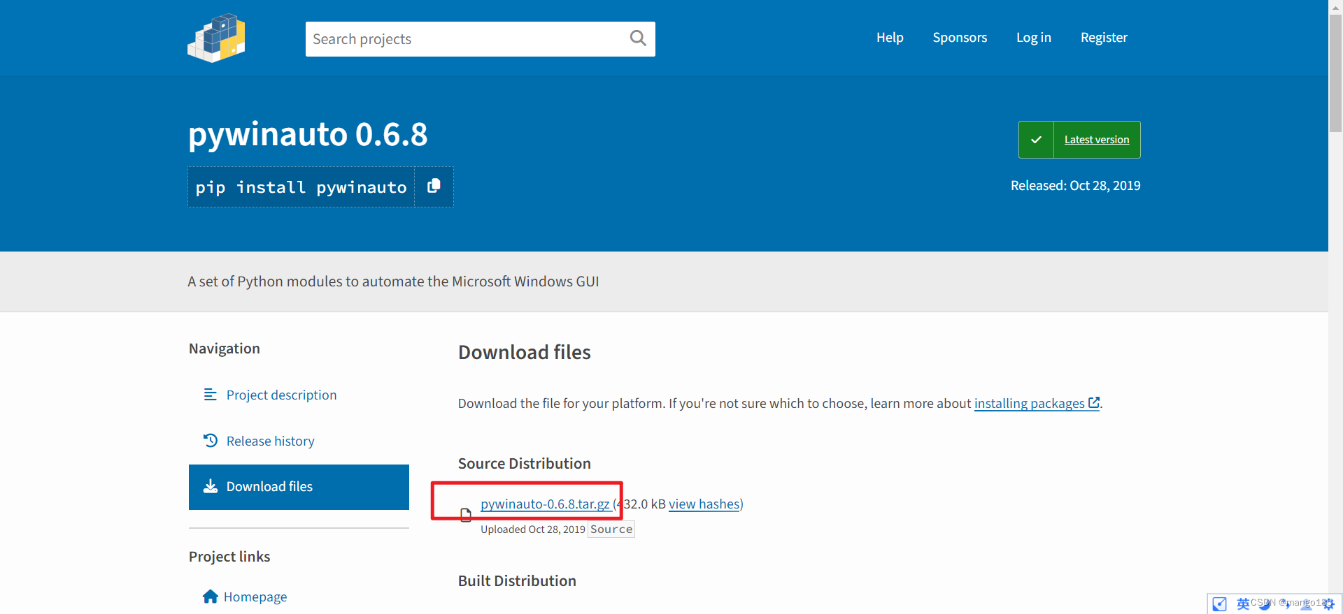Open the IME settings gear icon
The height and width of the screenshot is (614, 1343).
[1328, 604]
